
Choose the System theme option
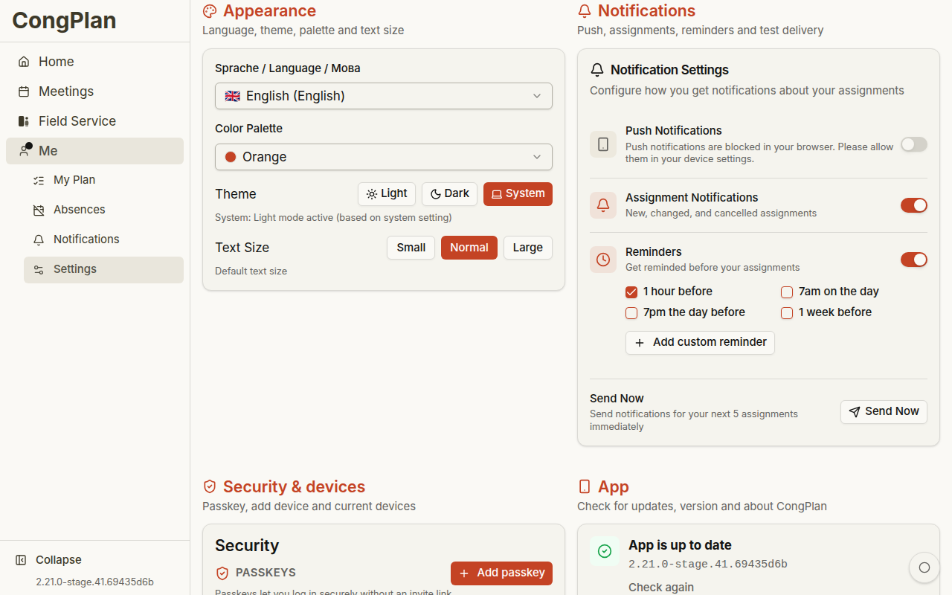tap(518, 194)
